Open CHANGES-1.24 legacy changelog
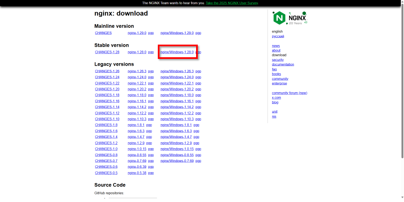Image resolution: width=404 pixels, height=202 pixels. click(107, 77)
